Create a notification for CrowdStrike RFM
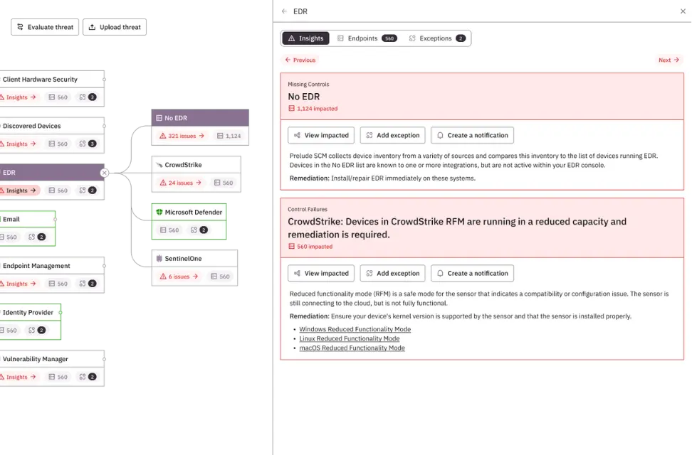The height and width of the screenshot is (455, 692). point(472,273)
